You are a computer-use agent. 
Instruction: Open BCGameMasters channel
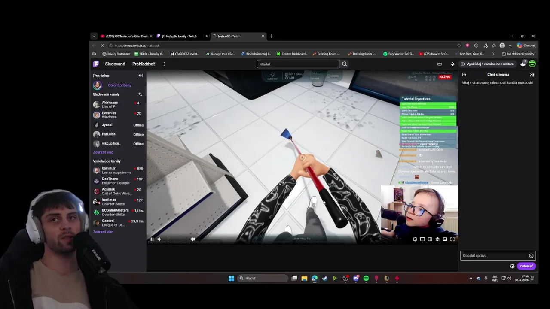[x=118, y=212]
